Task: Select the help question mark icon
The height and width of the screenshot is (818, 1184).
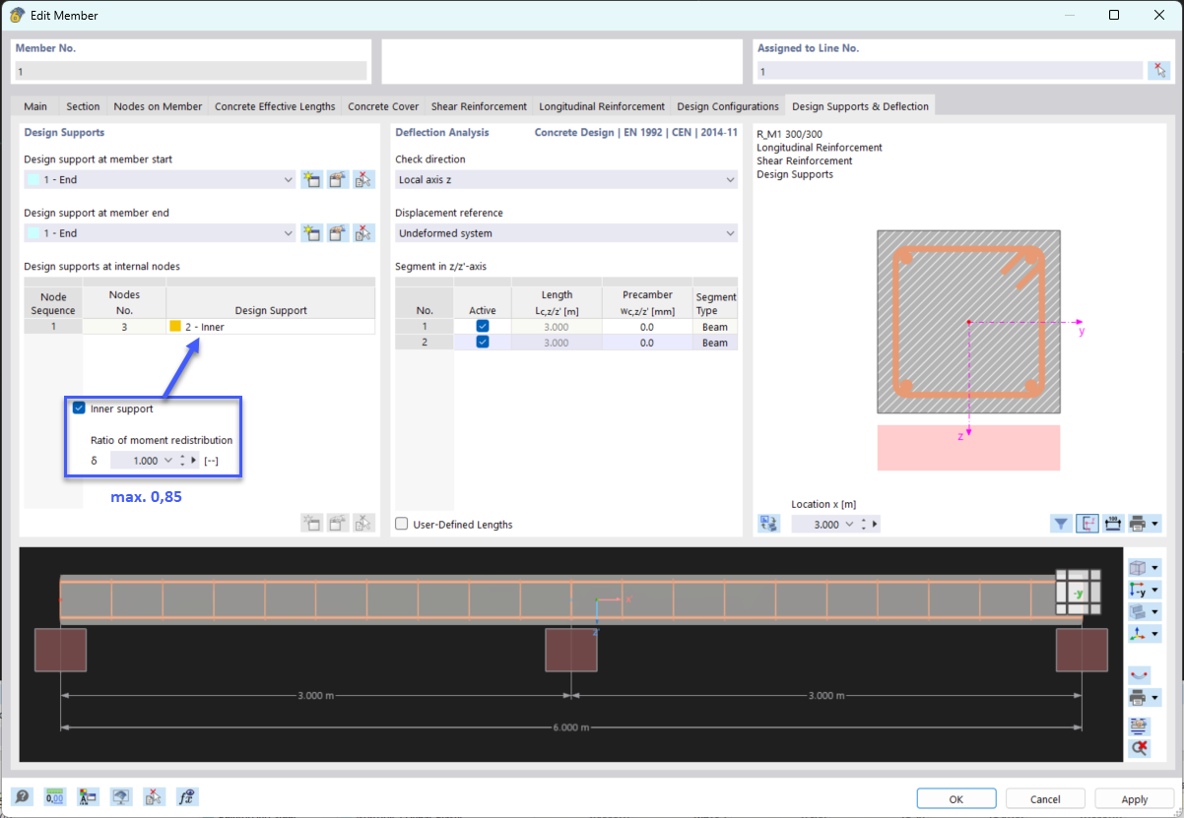Action: [x=22, y=796]
